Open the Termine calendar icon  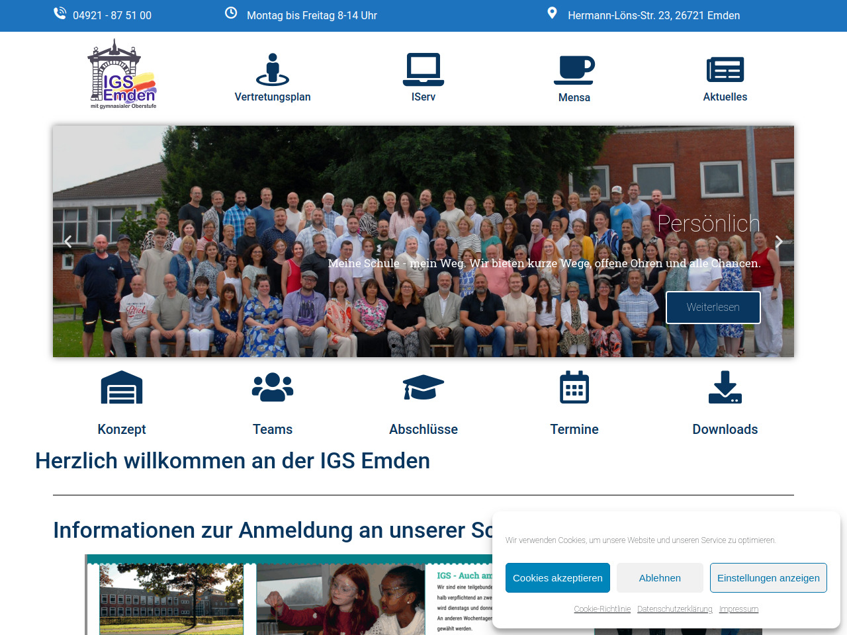click(x=574, y=388)
